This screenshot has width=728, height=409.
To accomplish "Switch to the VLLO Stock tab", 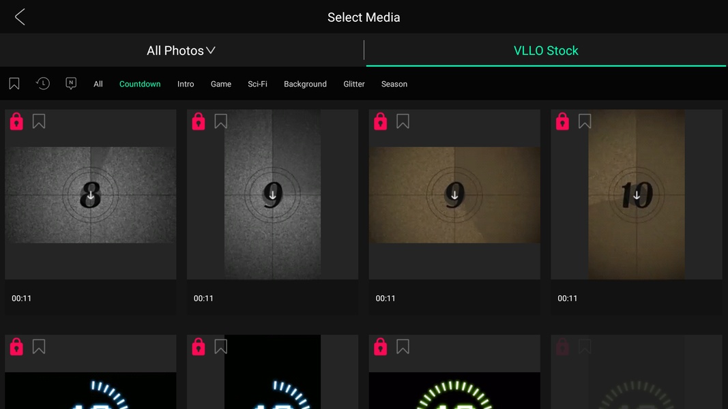I will coord(546,50).
